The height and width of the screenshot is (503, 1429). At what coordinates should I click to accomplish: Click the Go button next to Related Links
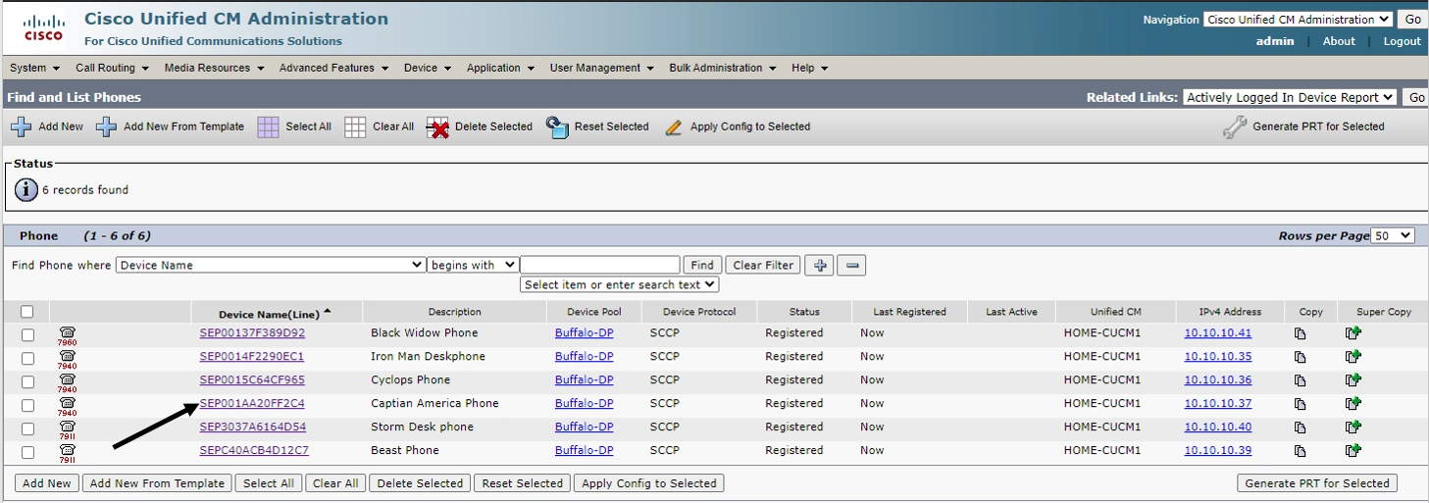(1416, 97)
